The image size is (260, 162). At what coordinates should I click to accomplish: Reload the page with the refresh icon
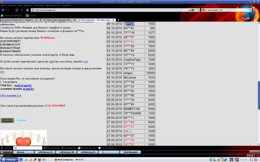coord(17,10)
